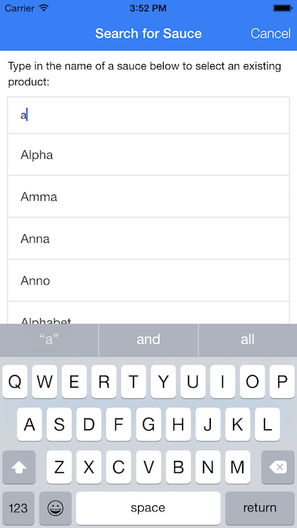This screenshot has height=528, width=297.
Task: Open the emoji keyboard smiley icon
Action: [56, 508]
